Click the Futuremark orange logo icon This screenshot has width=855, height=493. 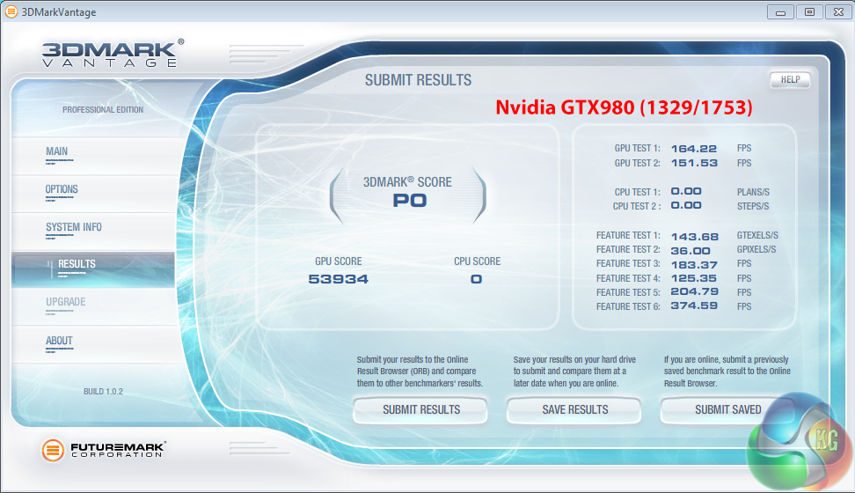[53, 450]
